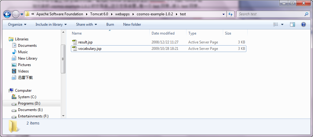313x137 pixels.
Task: Open address bar previous locations dropdown
Action: click(223, 14)
